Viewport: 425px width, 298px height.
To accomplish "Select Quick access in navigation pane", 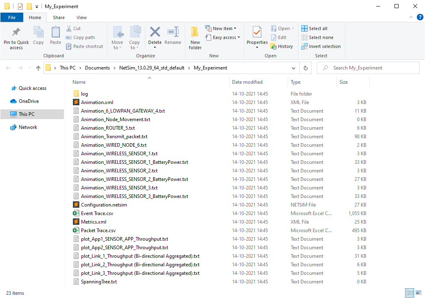I will click(x=32, y=88).
